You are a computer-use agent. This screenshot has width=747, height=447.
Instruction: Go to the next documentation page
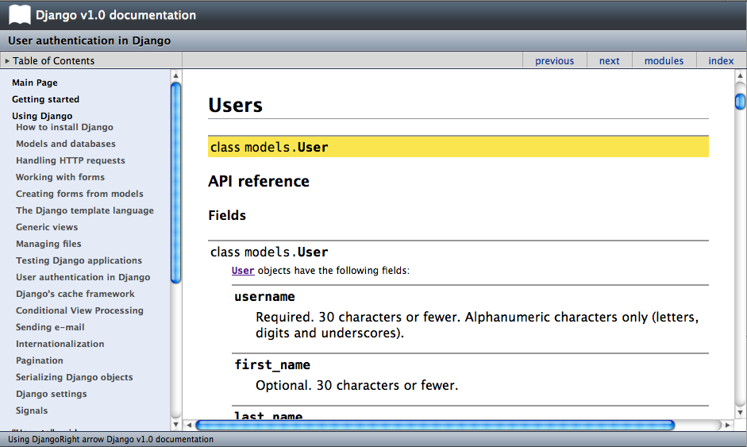coord(609,61)
